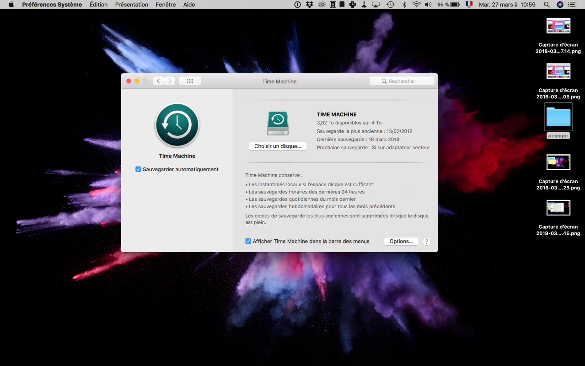585x366 pixels.
Task: Click the large Time Machine clock icon
Action: [x=177, y=125]
